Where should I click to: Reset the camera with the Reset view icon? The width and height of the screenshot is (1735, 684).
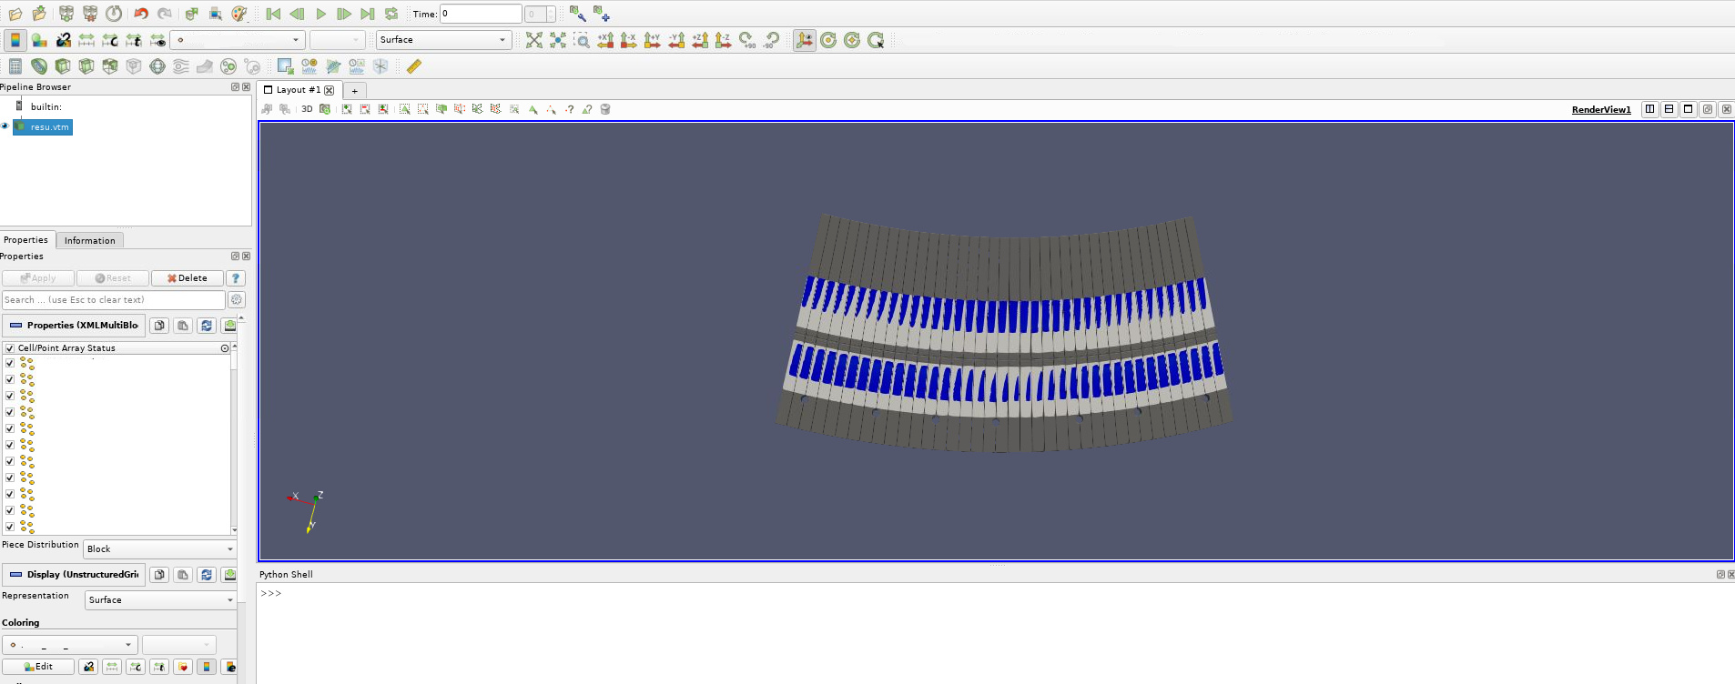(533, 40)
